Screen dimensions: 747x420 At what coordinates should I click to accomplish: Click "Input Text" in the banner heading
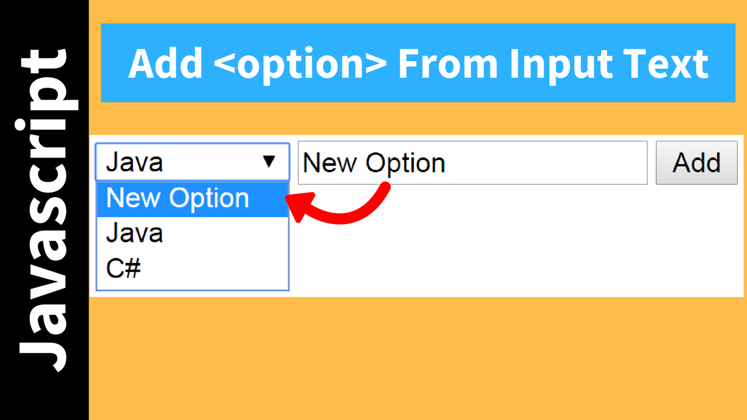click(609, 64)
